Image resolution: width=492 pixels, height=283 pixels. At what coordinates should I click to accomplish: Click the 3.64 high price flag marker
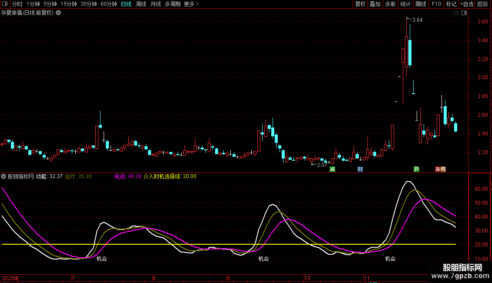(414, 20)
